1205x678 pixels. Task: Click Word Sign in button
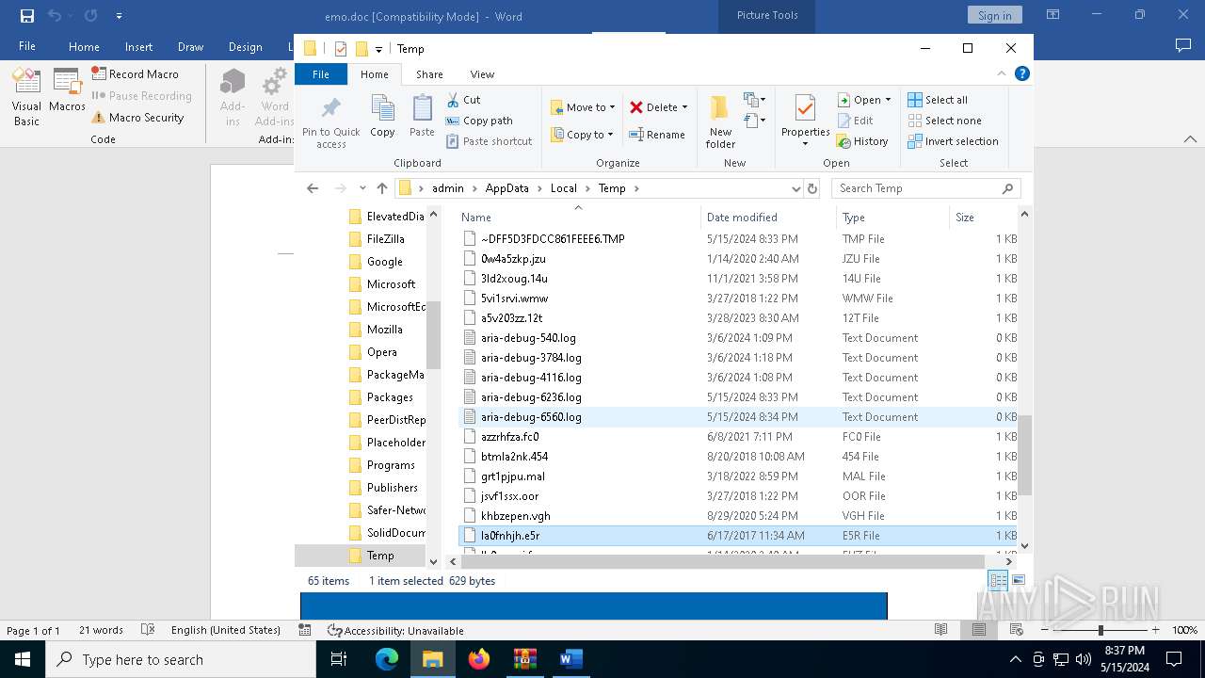tap(994, 15)
